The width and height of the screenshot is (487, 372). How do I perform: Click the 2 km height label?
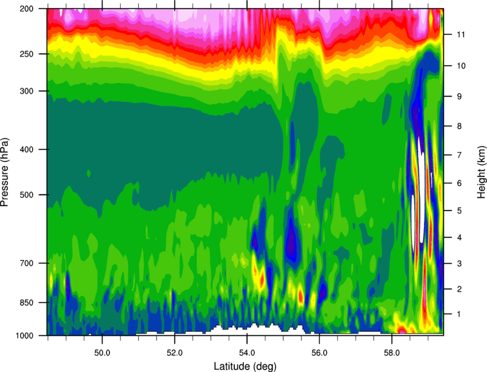coord(459,289)
